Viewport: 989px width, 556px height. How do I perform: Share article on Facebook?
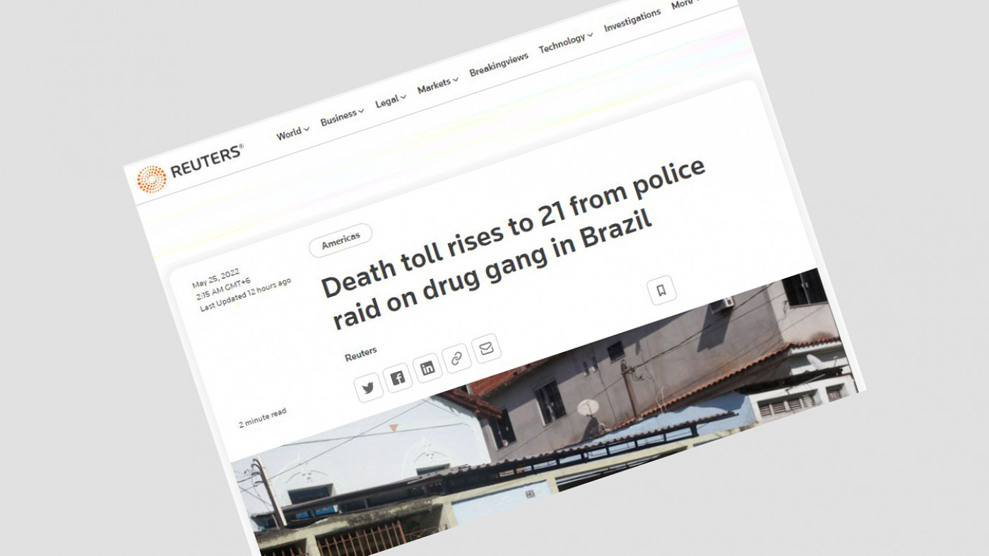coord(398,377)
